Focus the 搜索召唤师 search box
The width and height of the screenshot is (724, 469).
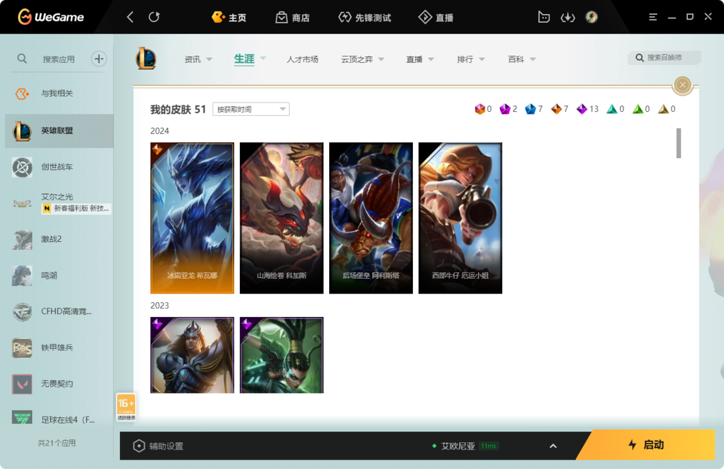(664, 58)
